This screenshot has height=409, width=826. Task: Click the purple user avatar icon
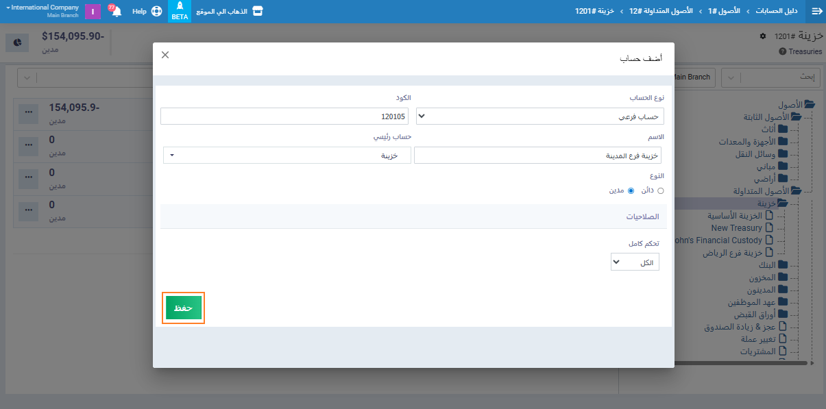click(x=93, y=12)
